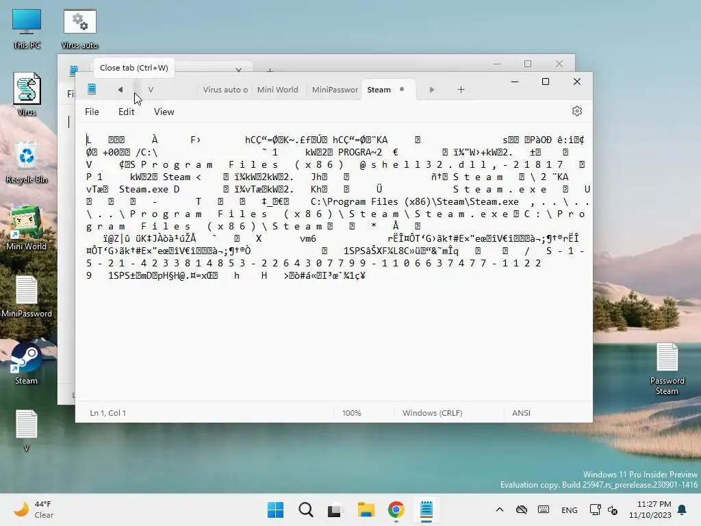Open Google Chrome from the taskbar
The height and width of the screenshot is (526, 701).
click(396, 510)
